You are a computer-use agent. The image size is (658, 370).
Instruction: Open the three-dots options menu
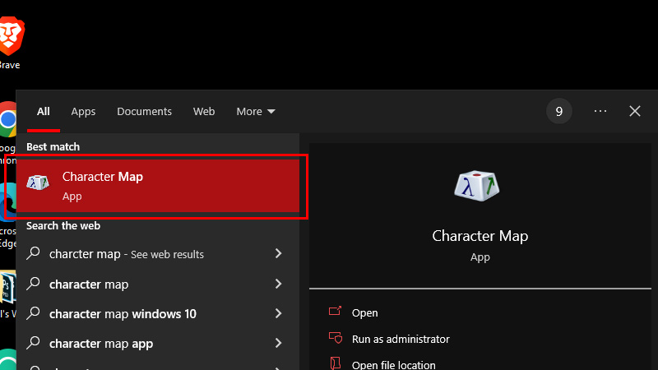point(600,111)
